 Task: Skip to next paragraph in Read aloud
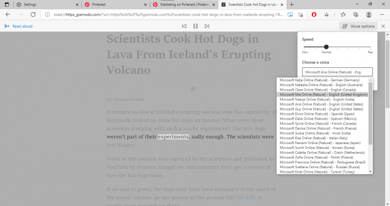pyautogui.click(x=207, y=26)
